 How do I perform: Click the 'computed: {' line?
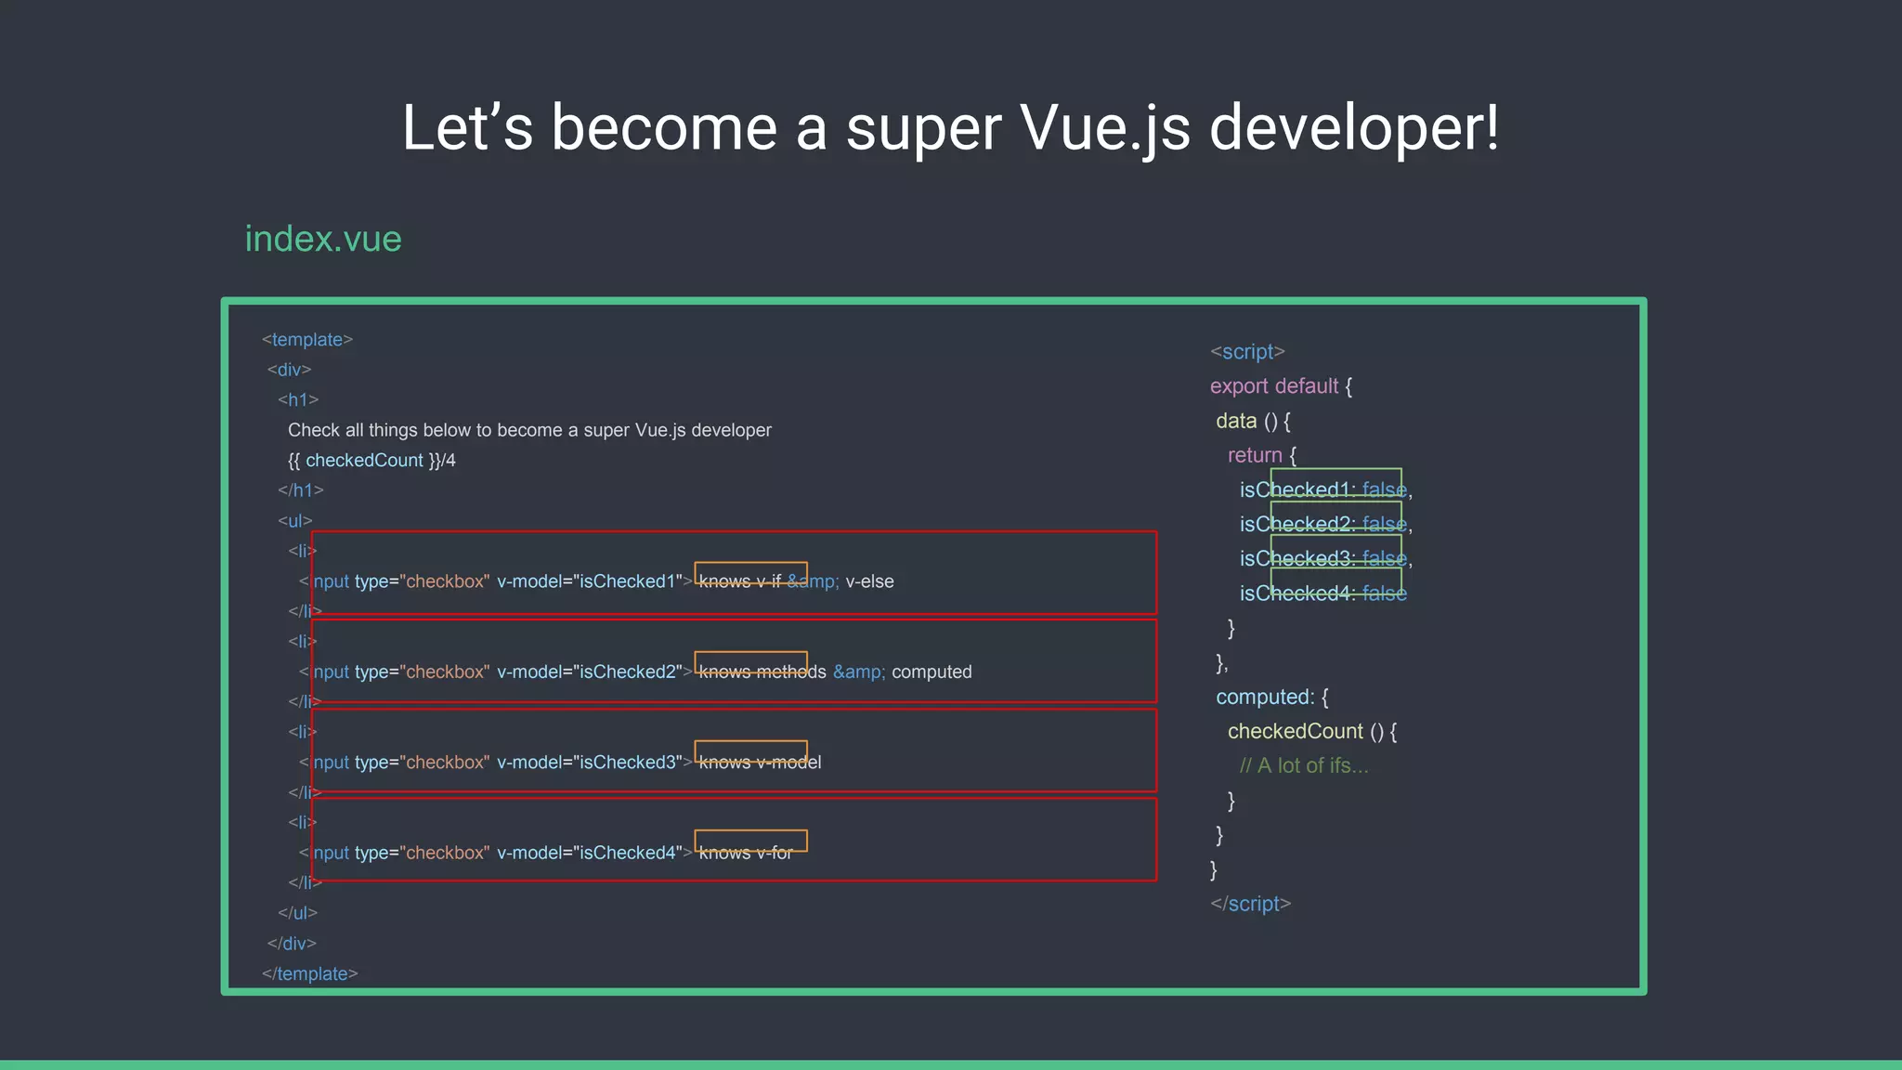click(1272, 697)
